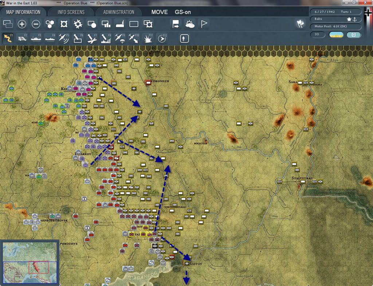Click the boxed up-arrow icon
The image size is (373, 286).
point(184,39)
